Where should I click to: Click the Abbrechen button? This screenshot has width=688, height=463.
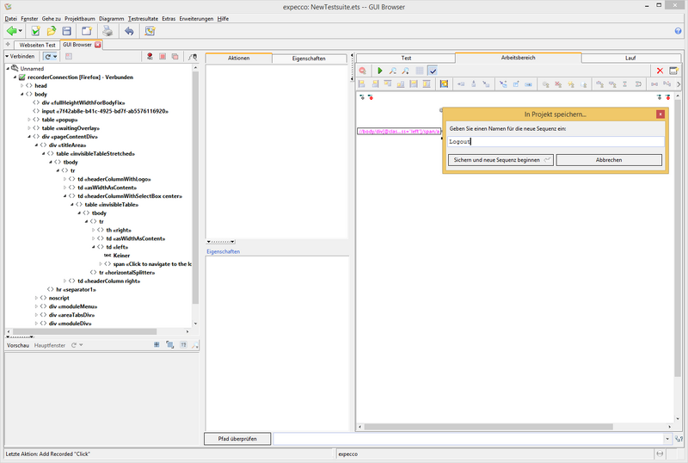[608, 160]
